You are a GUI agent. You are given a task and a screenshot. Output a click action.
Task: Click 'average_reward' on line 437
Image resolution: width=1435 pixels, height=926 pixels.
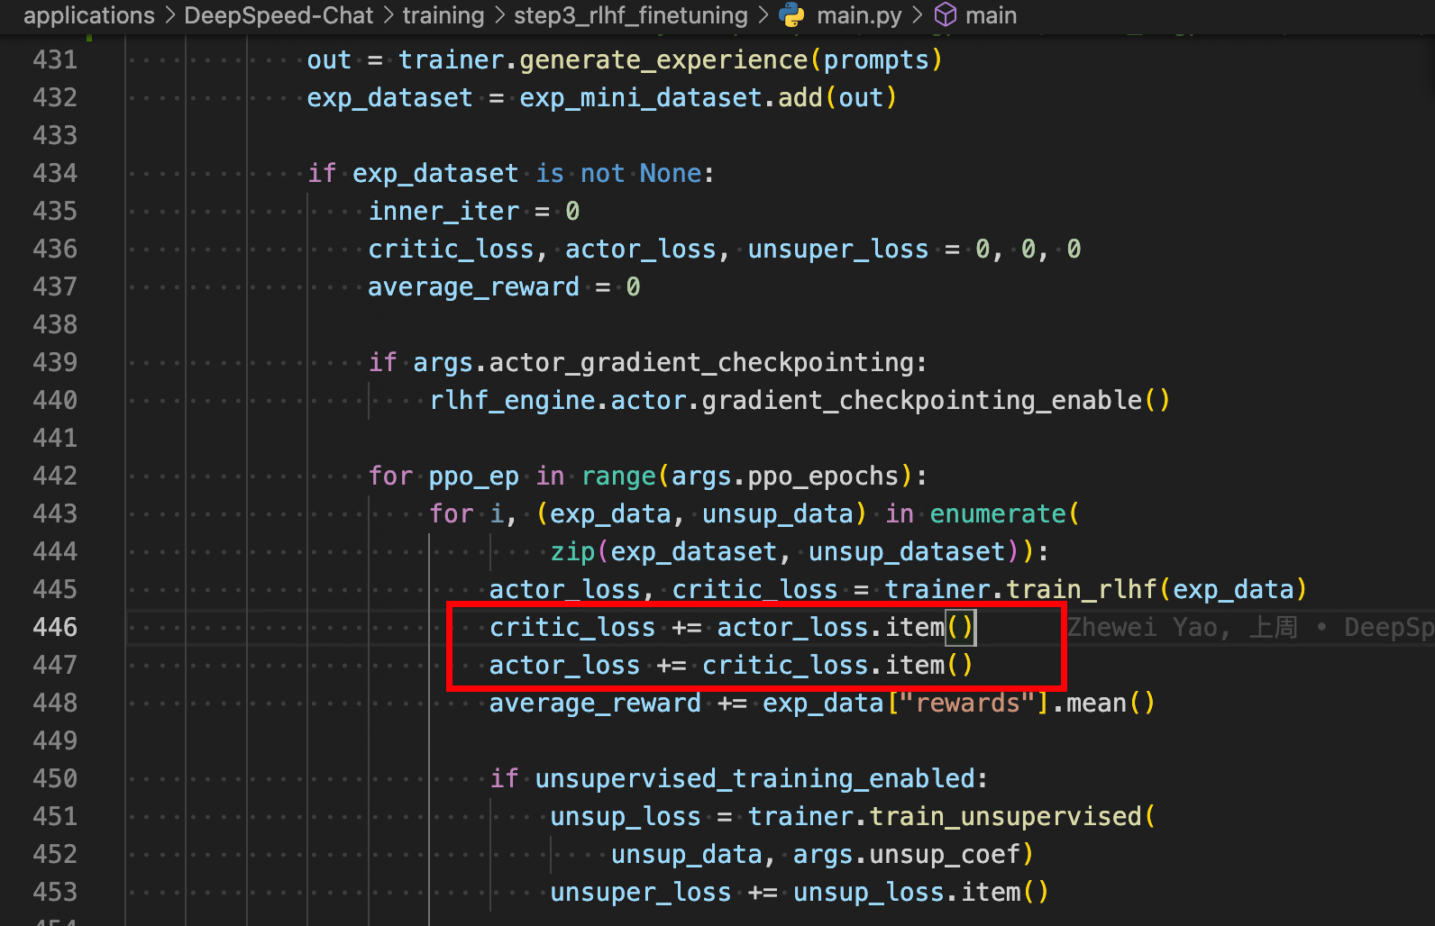[x=474, y=287]
